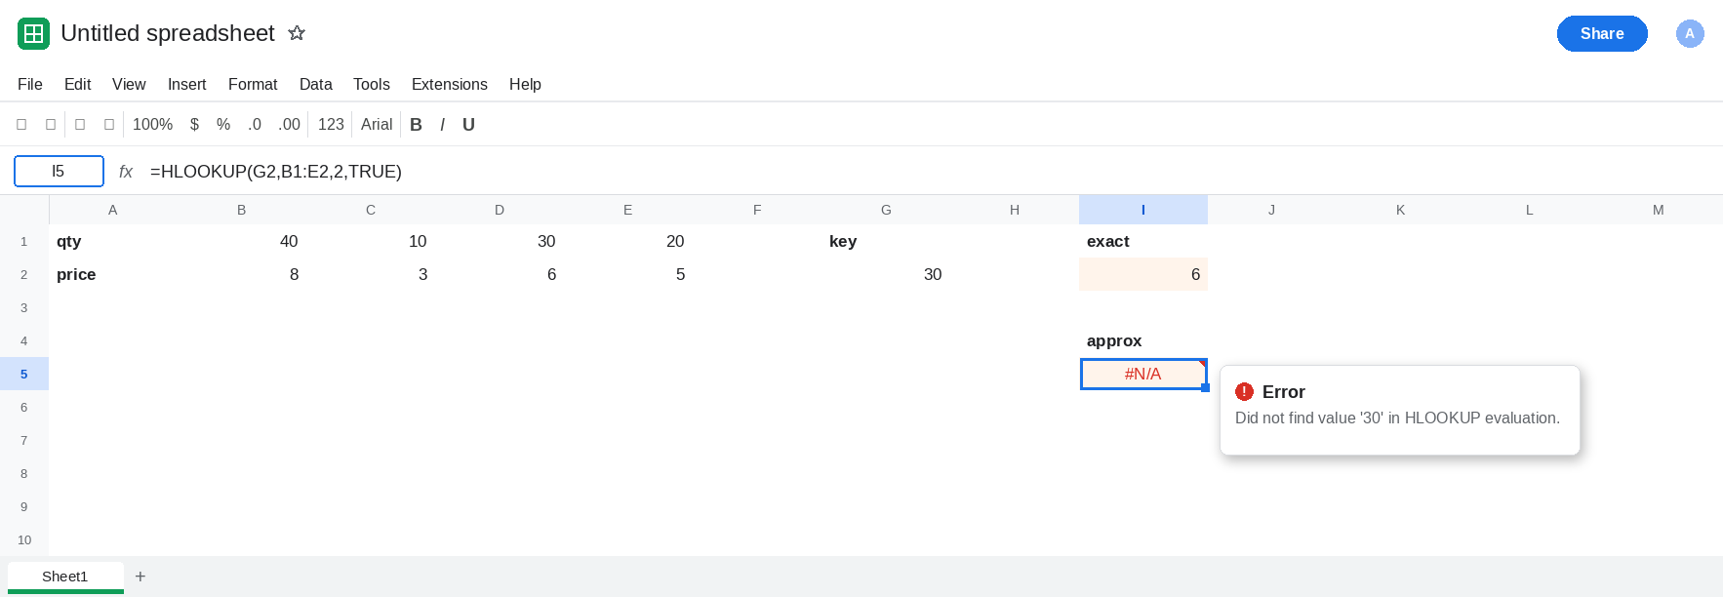Open the Data menu
This screenshot has width=1723, height=597.
pos(316,85)
